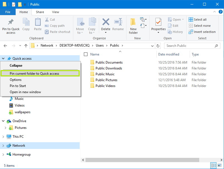Create a folder with the New folder icon
224x169 pixels.
pos(133,25)
